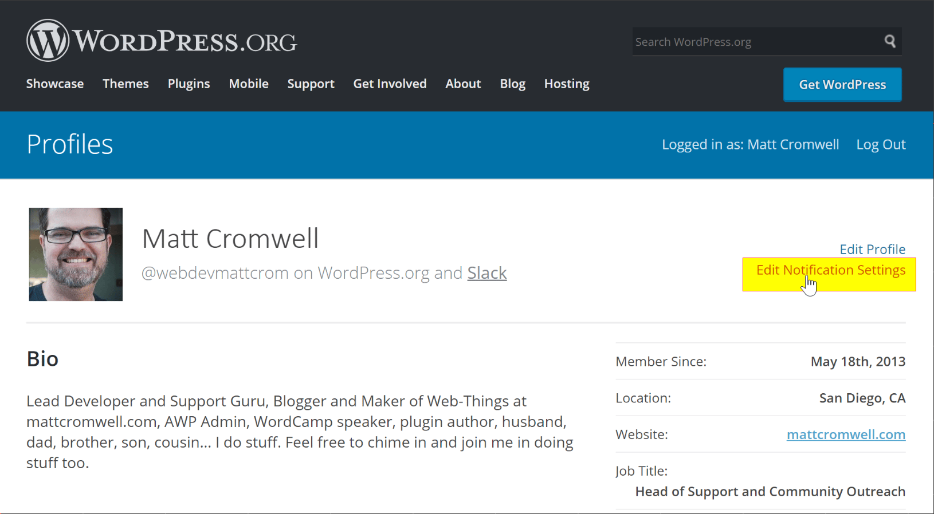
Task: Click the Lead Developer bio paragraph
Action: tap(300, 432)
